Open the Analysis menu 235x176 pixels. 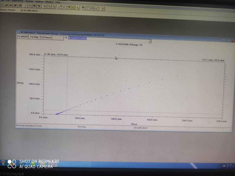(x=29, y=1)
